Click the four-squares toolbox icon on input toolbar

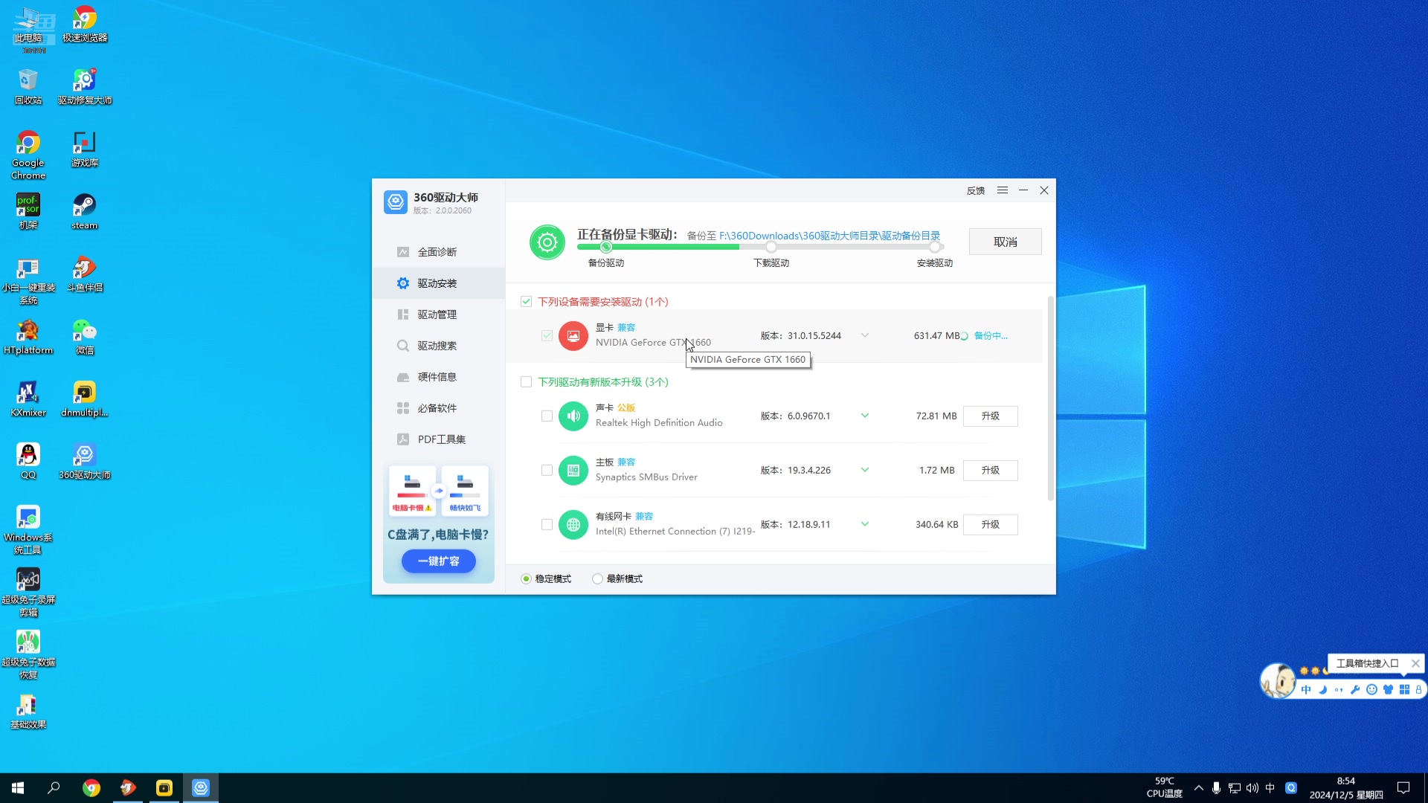coord(1404,689)
